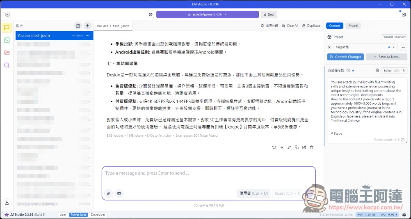Click the RAM and CPU usage indicator

click(x=377, y=214)
